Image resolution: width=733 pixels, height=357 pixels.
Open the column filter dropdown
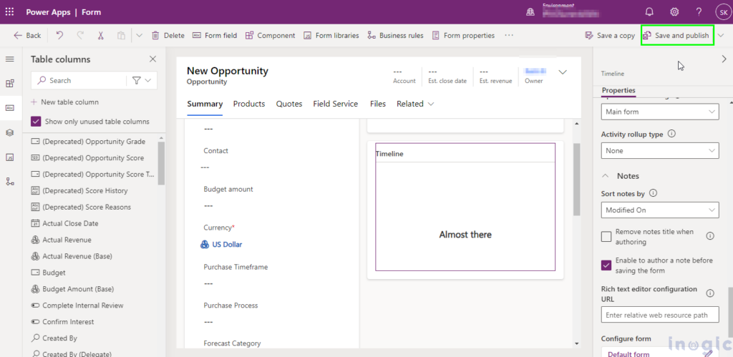coord(142,80)
